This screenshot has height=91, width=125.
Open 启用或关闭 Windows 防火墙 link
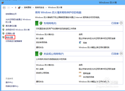click(17, 30)
